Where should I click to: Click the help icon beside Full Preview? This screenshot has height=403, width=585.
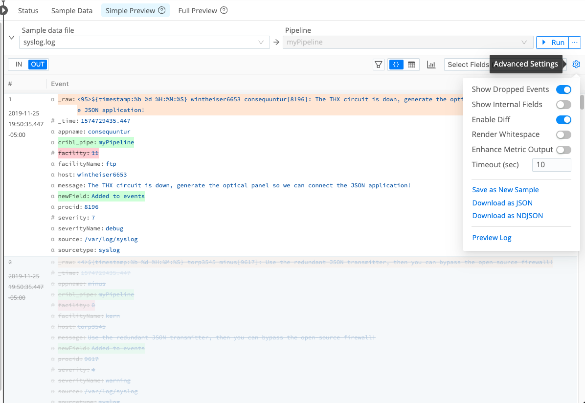click(x=224, y=10)
